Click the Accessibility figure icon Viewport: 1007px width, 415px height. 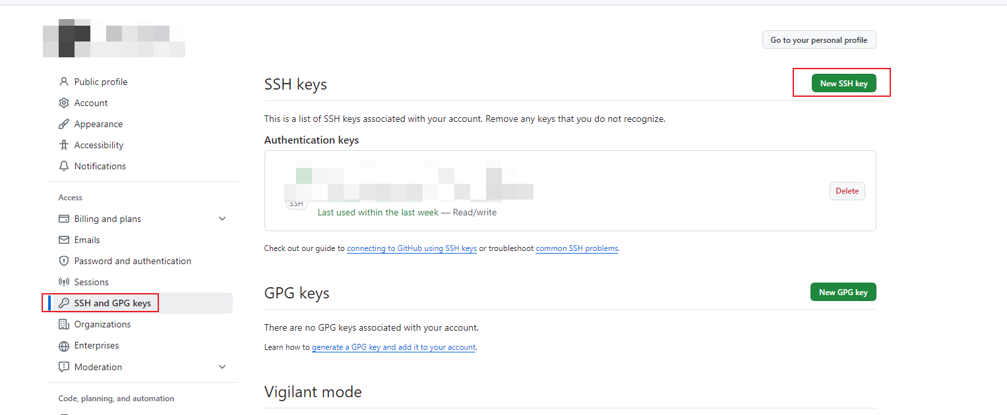(64, 145)
